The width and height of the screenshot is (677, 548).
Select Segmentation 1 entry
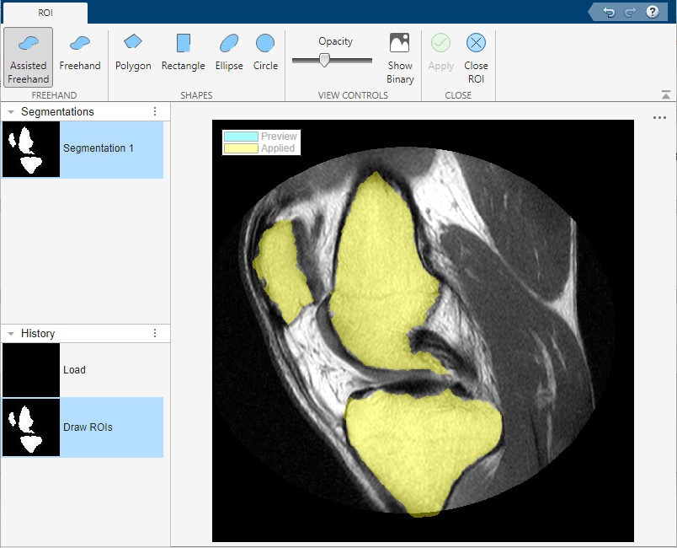[83, 149]
